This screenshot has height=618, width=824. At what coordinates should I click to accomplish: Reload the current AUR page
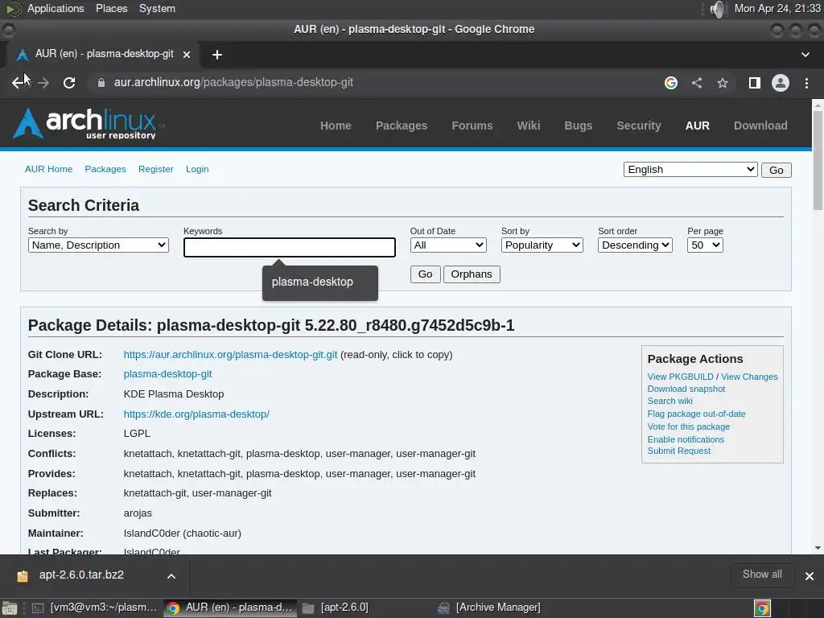click(x=69, y=83)
